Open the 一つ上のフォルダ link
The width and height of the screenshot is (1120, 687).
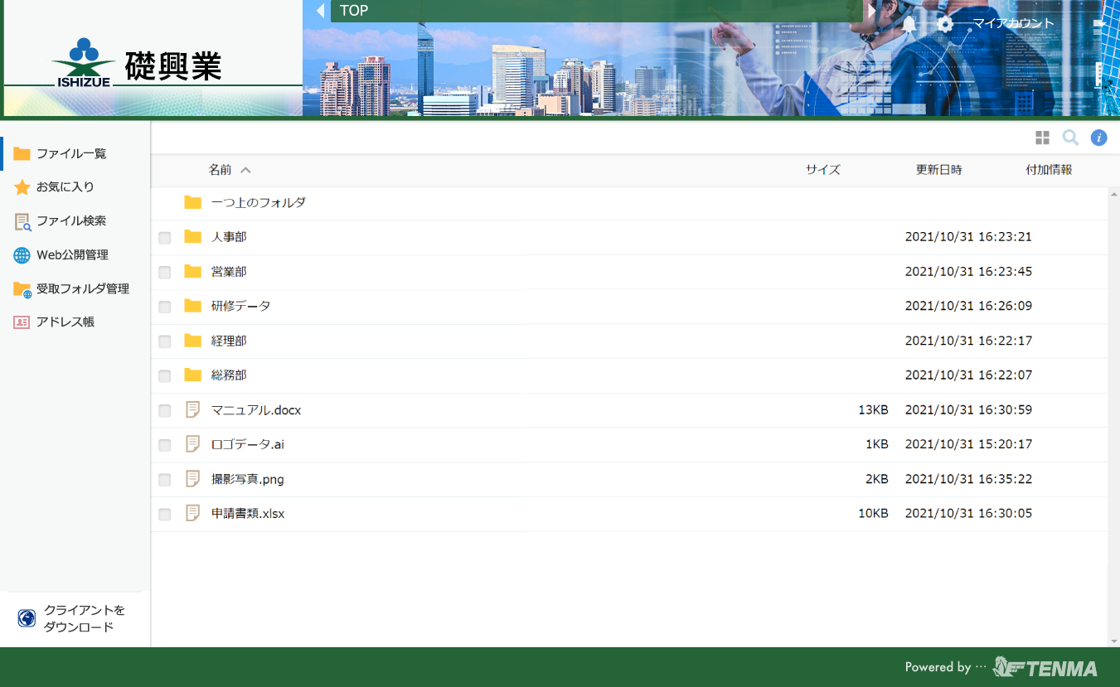(258, 202)
